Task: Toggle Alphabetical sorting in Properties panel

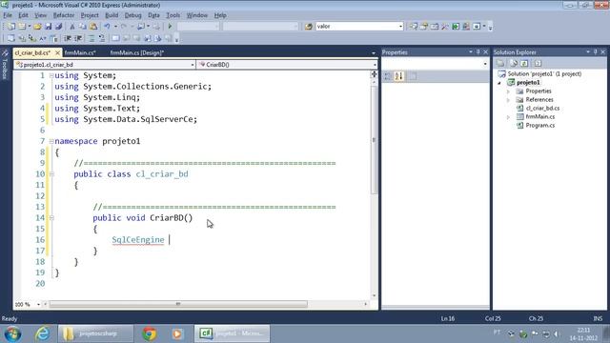Action: click(x=399, y=76)
